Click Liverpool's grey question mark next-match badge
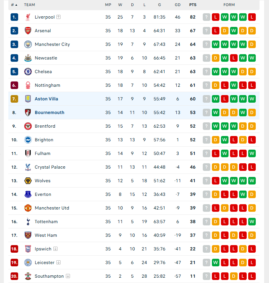The height and width of the screenshot is (283, 269). click(207, 17)
